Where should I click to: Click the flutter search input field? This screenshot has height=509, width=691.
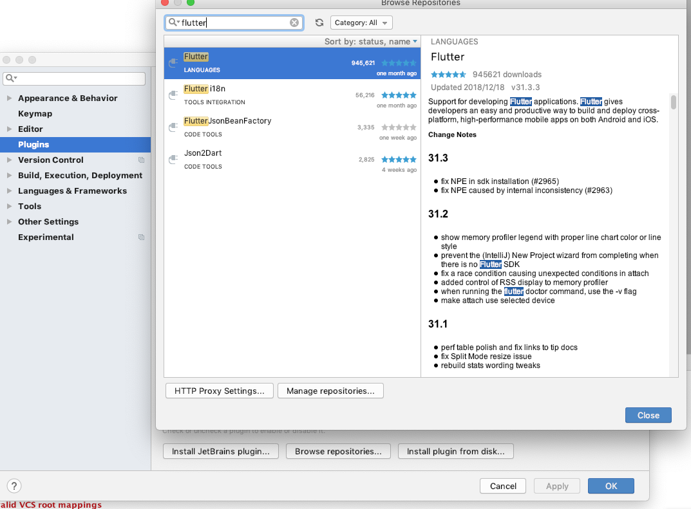(234, 23)
